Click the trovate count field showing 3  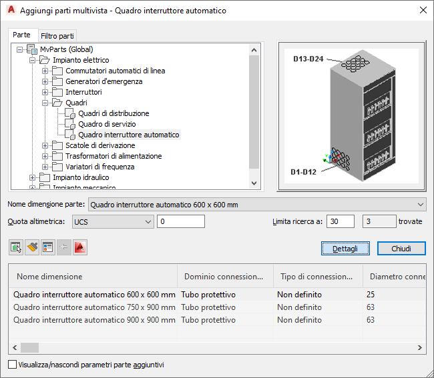[379, 221]
